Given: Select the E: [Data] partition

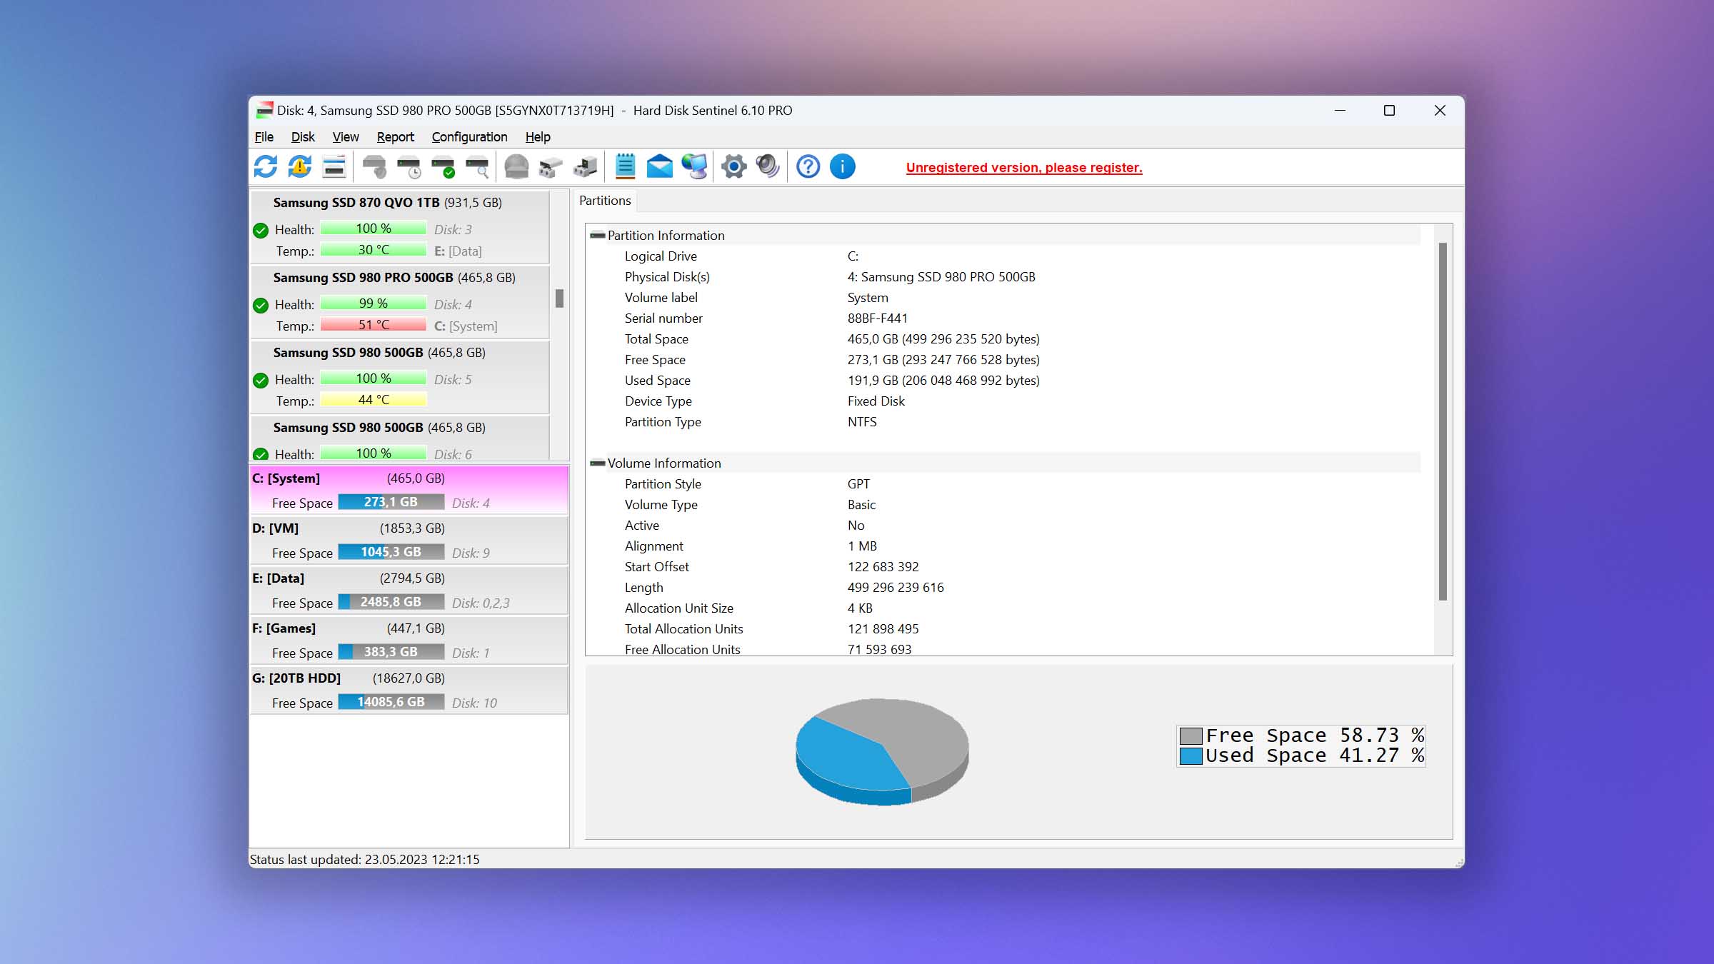Looking at the screenshot, I should (409, 590).
